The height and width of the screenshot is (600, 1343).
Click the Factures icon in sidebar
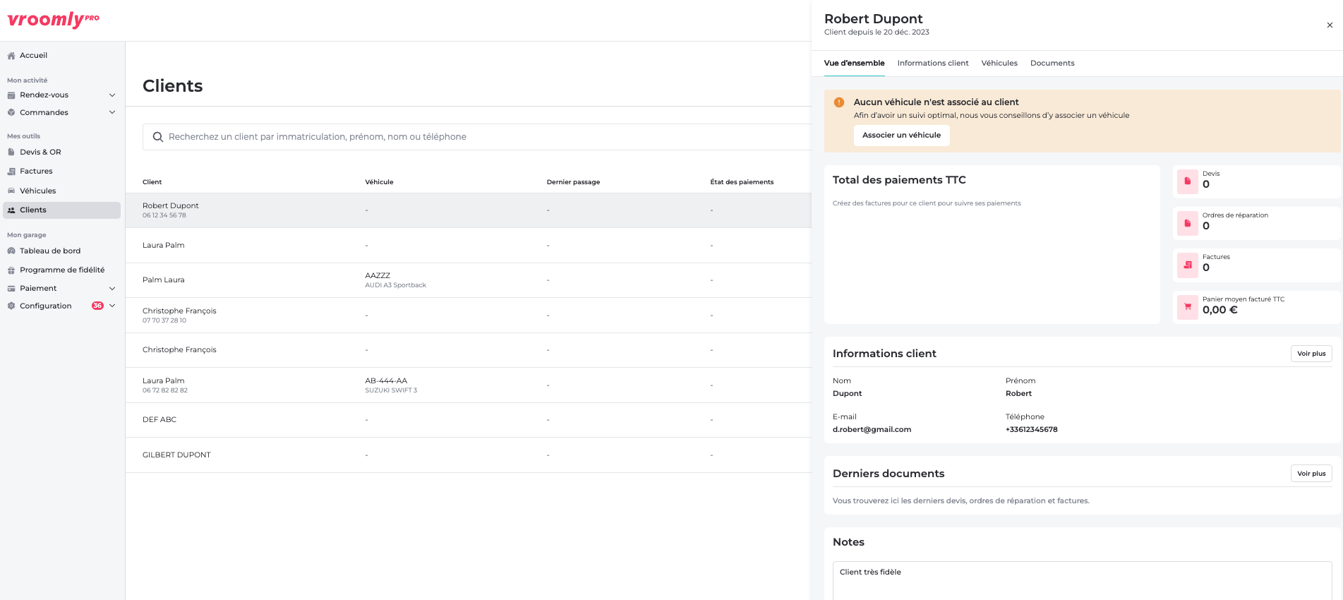point(11,172)
